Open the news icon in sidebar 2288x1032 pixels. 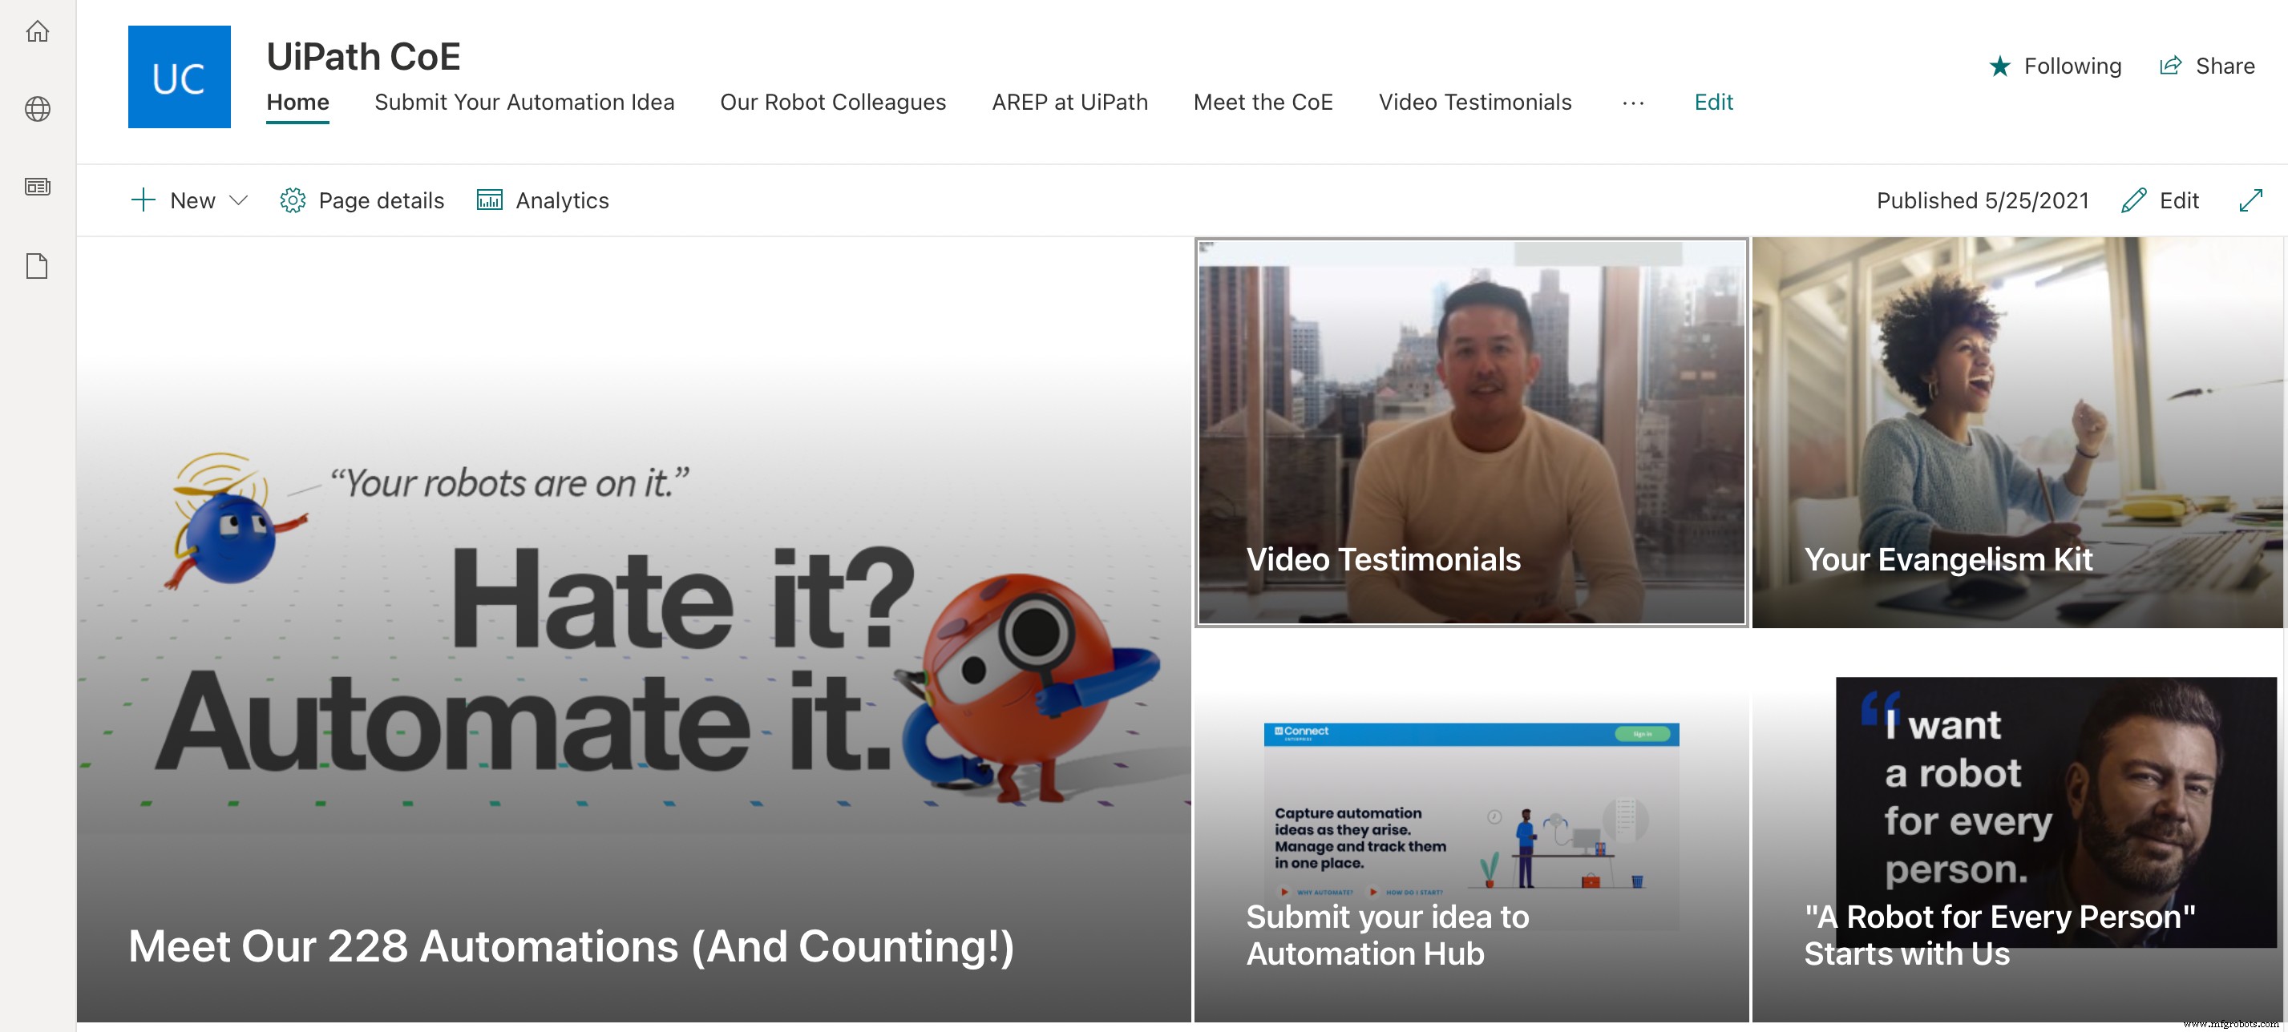(38, 187)
